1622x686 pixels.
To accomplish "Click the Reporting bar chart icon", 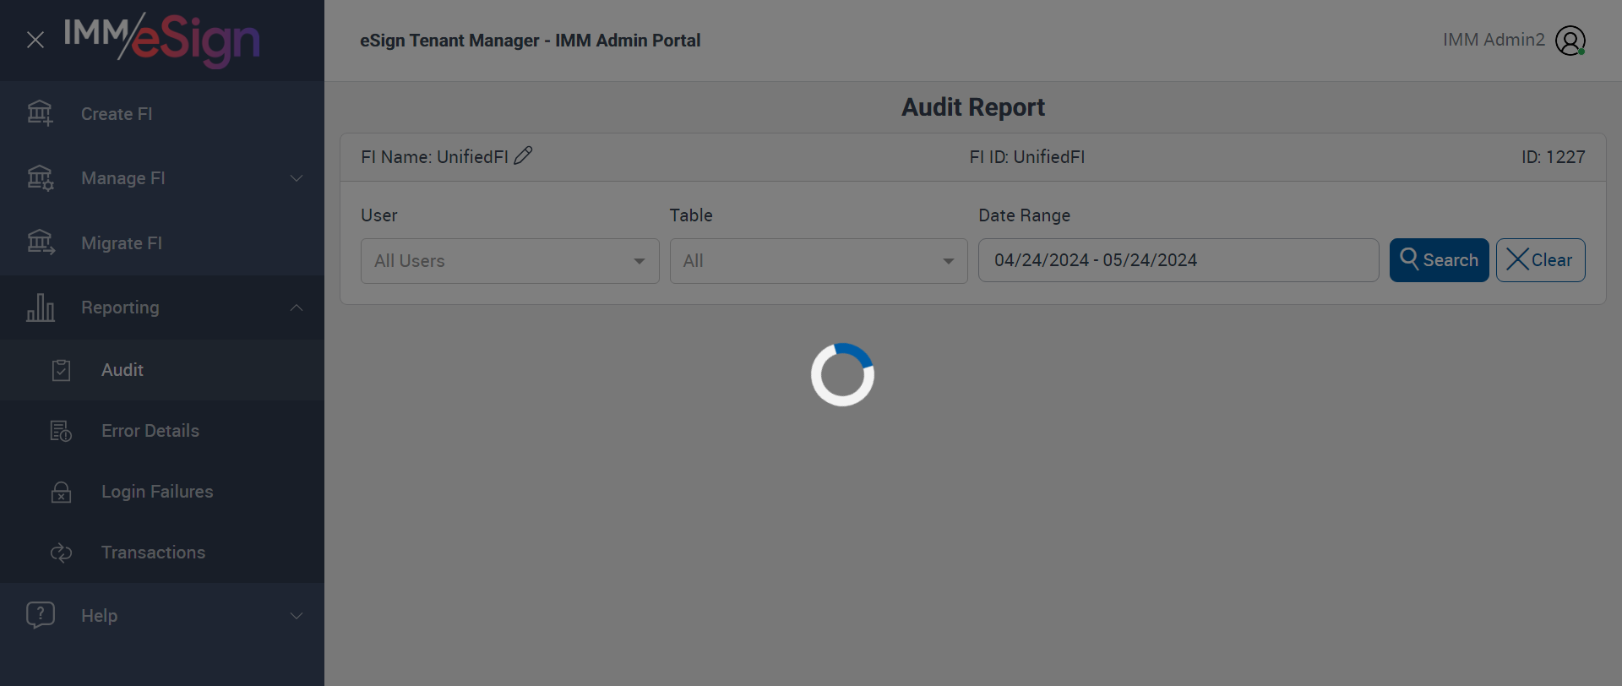I will point(40,308).
